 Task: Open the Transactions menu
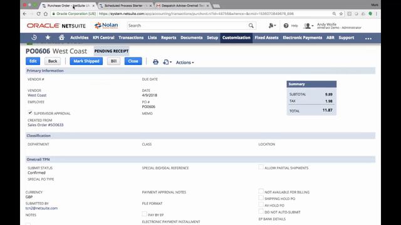(131, 37)
